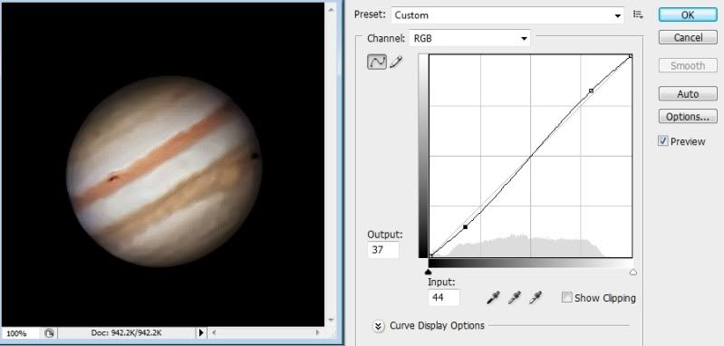724x346 pixels.
Task: Click the Input value field
Action: pyautogui.click(x=444, y=298)
